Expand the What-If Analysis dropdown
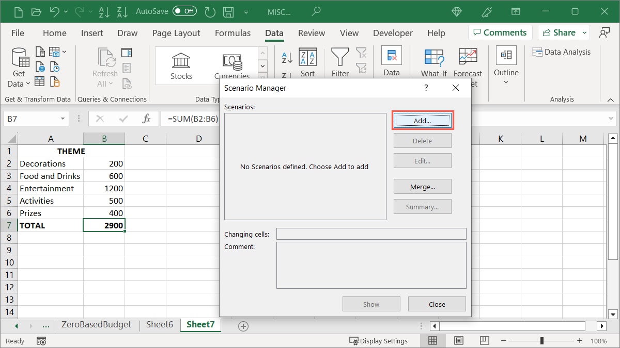The width and height of the screenshot is (620, 348). point(433,63)
